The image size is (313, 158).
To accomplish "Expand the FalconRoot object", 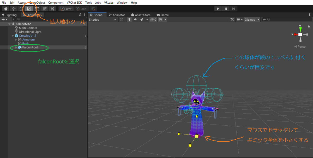I will [x=16, y=48].
